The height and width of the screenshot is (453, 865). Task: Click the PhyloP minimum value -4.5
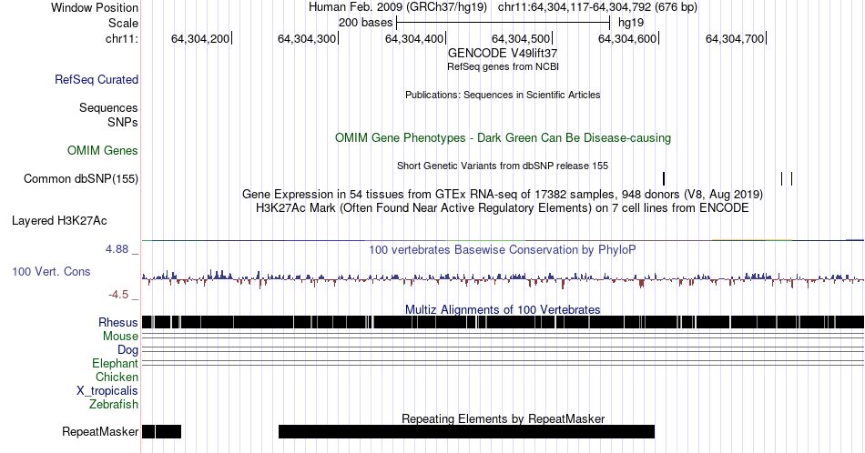[x=118, y=295]
